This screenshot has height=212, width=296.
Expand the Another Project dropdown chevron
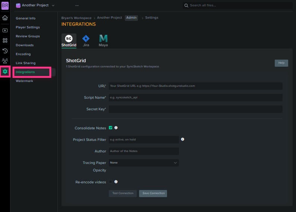53,6
